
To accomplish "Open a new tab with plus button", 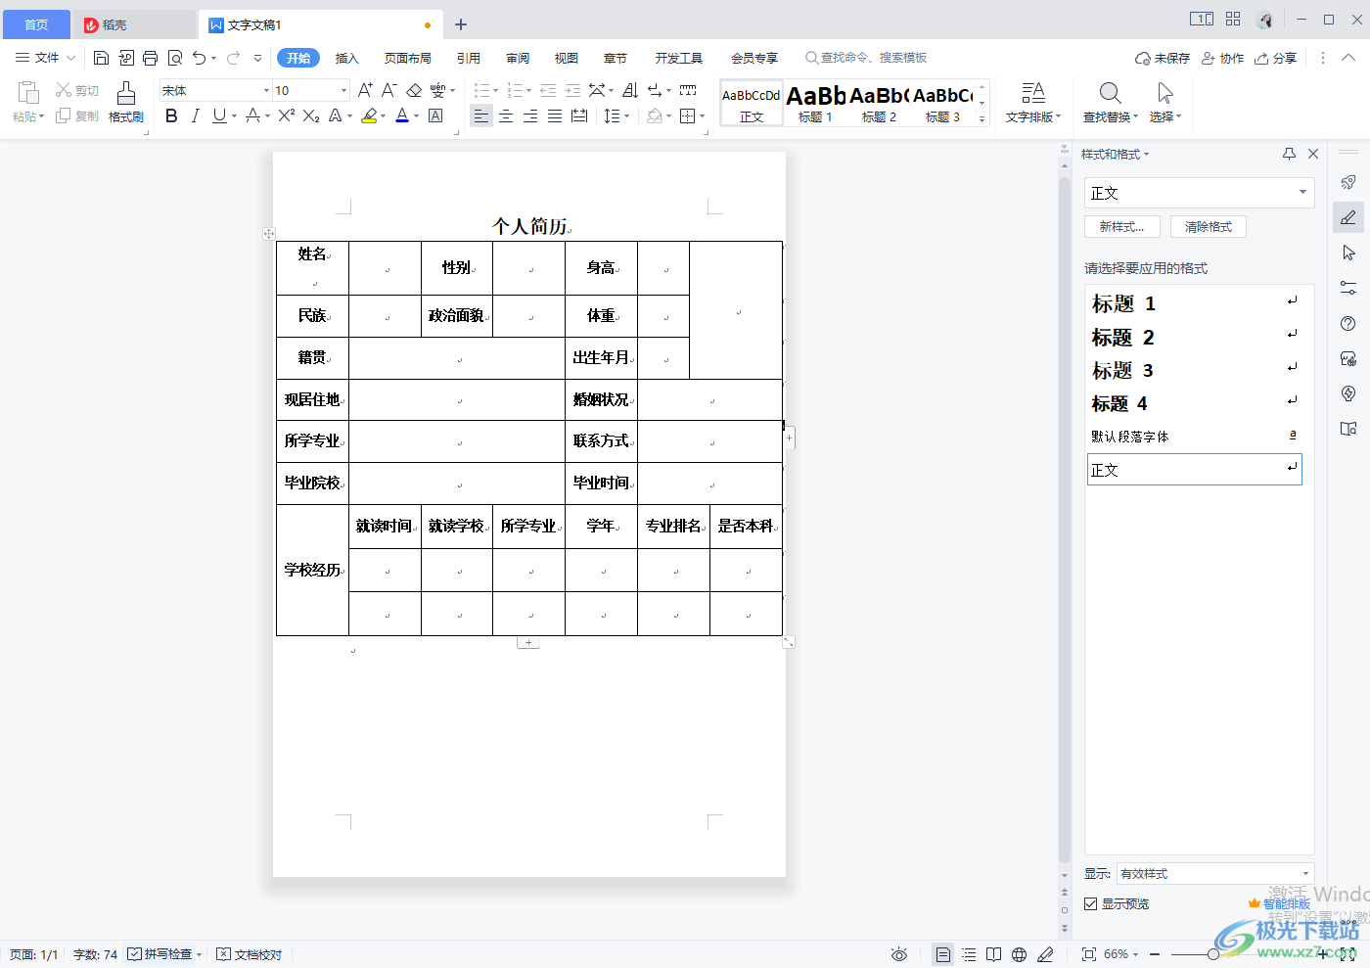I will 461,24.
